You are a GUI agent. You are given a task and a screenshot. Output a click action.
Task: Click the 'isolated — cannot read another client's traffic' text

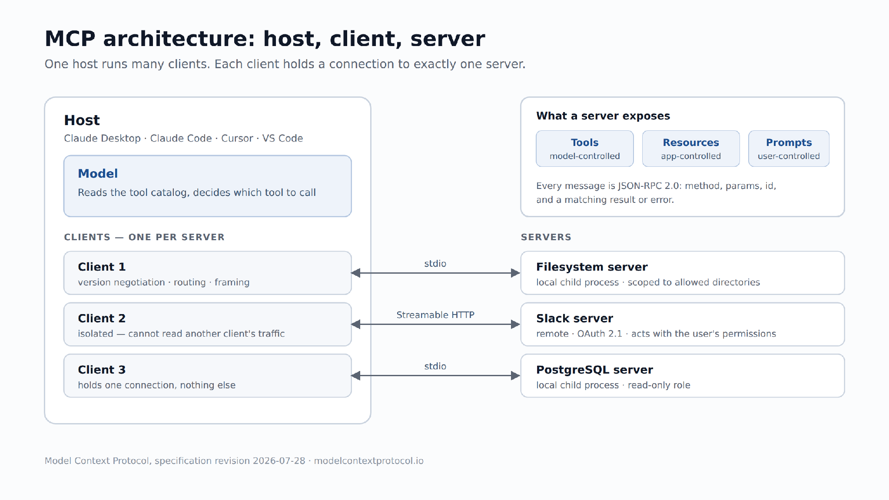pos(181,334)
